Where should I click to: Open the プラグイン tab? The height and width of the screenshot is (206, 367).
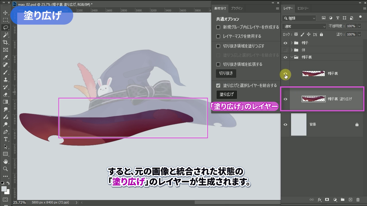click(x=237, y=8)
